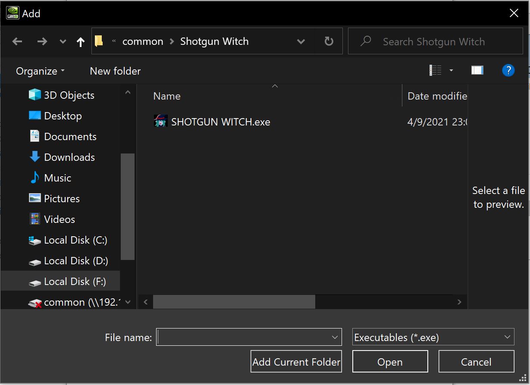Toggle the preview pane icon
The height and width of the screenshot is (385, 530).
coord(477,70)
